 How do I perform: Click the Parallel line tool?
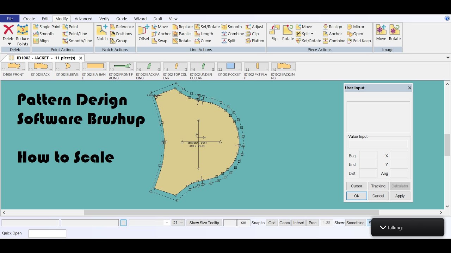click(x=182, y=34)
